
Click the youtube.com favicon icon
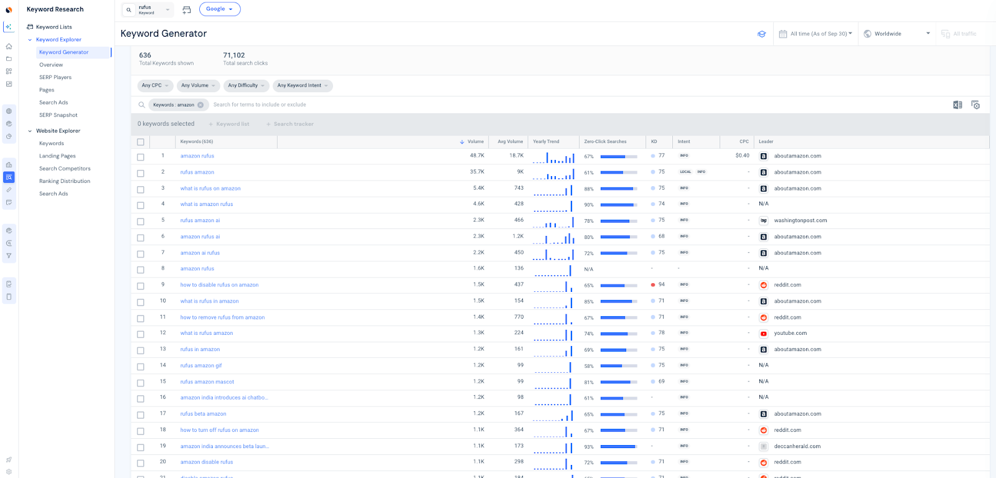pos(763,334)
